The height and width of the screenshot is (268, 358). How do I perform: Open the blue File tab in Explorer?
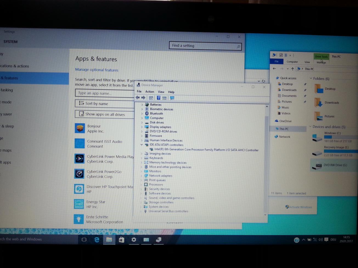277,62
